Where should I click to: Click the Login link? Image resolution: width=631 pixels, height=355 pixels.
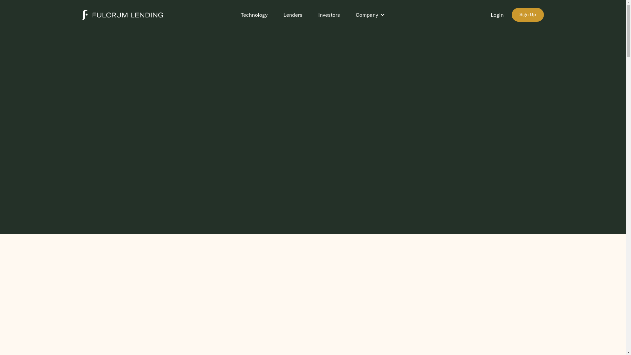pyautogui.click(x=497, y=15)
